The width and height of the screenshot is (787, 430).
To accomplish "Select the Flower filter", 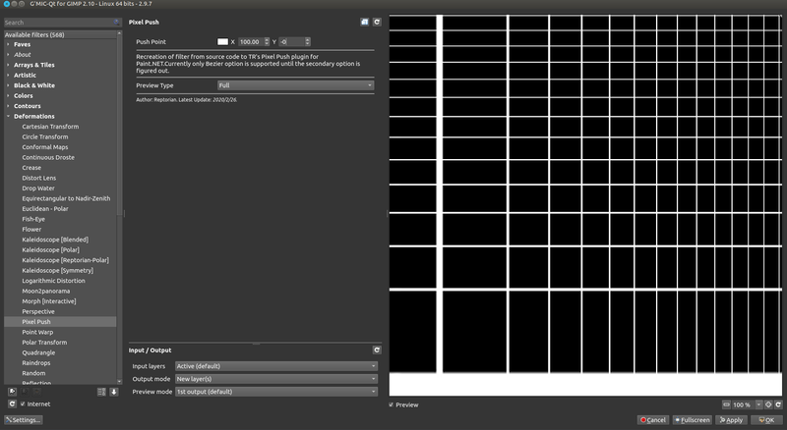I will [31, 229].
